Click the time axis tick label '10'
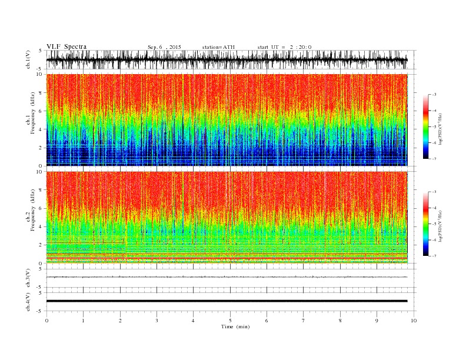The image size is (466, 360). [x=414, y=321]
